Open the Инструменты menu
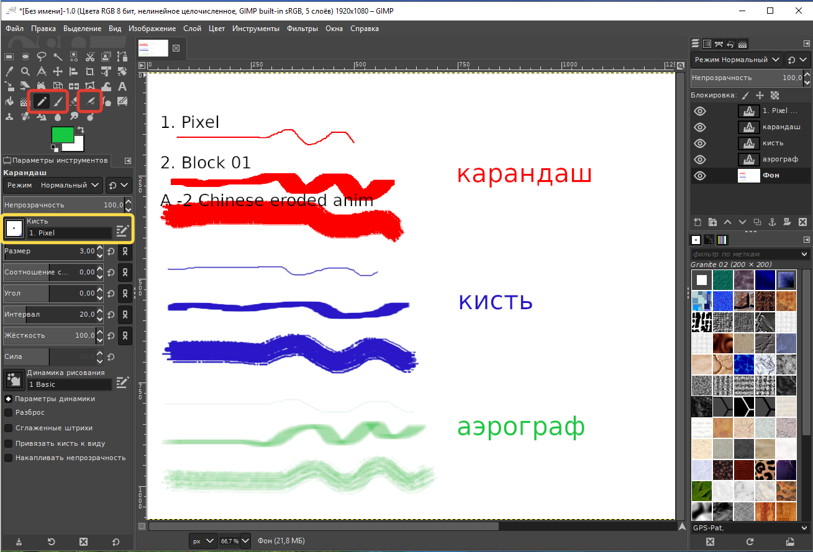 [256, 29]
